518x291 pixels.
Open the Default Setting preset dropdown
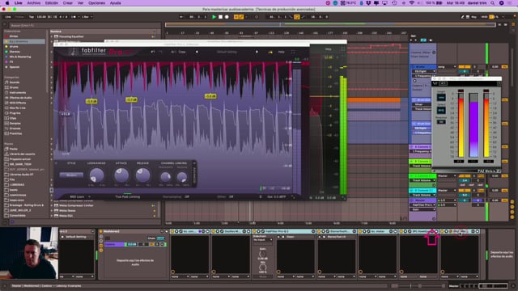(227, 52)
